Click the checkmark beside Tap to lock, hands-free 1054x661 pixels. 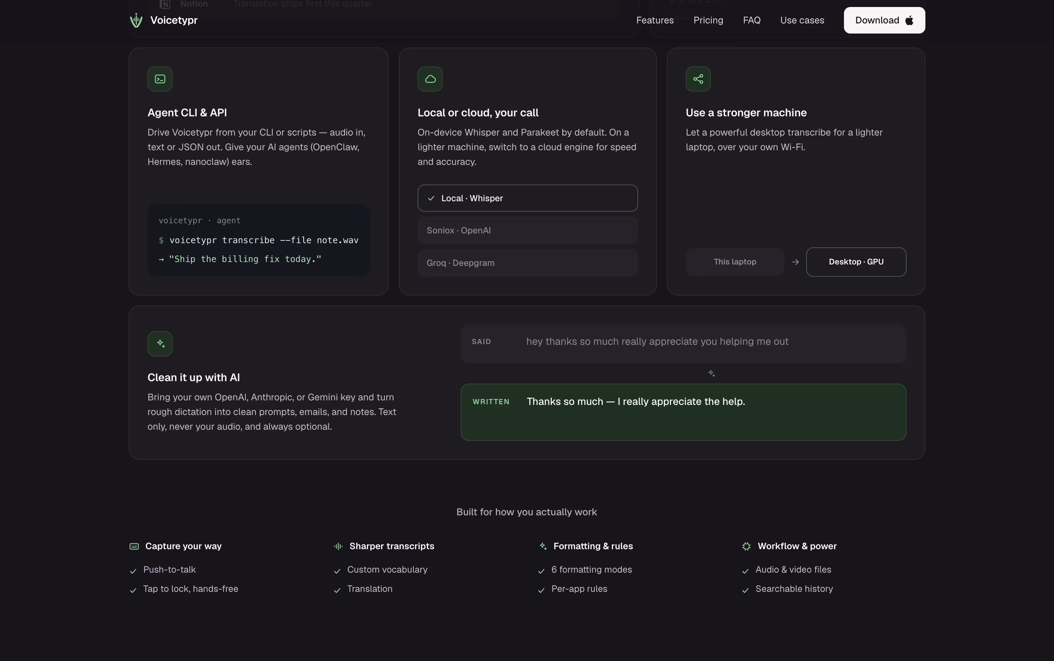coord(133,590)
